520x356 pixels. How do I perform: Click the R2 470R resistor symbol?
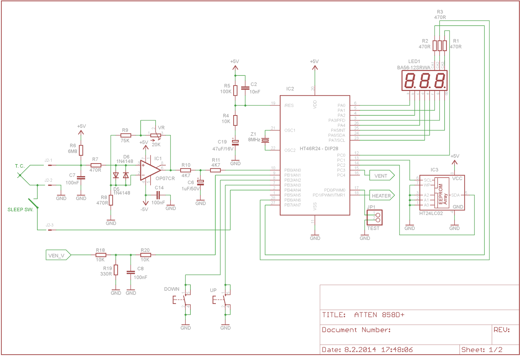[435, 46]
